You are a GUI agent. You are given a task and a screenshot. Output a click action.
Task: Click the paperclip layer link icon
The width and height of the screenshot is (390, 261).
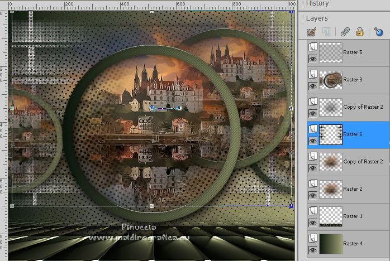345,32
